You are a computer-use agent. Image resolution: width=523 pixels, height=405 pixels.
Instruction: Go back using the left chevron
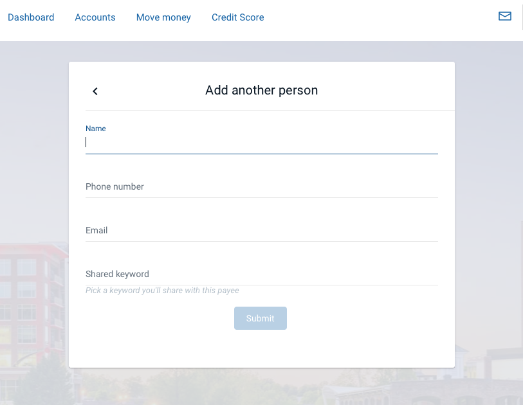tap(95, 91)
